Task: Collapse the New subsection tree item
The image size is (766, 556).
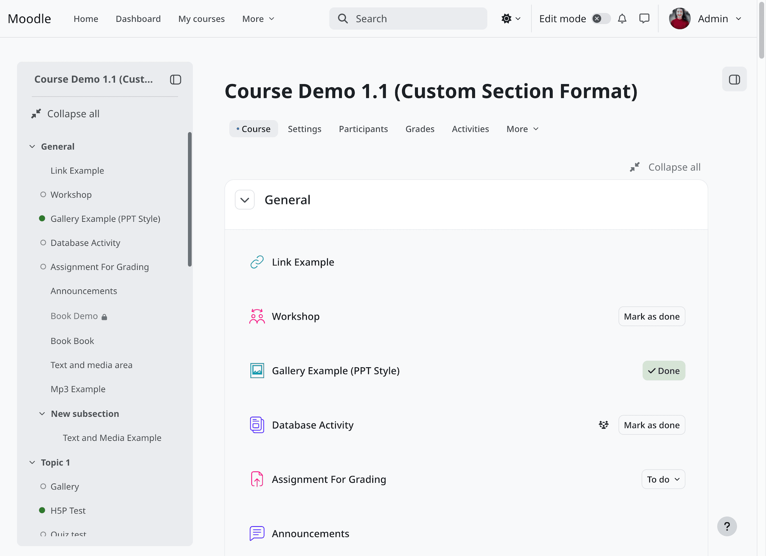Action: click(x=42, y=414)
